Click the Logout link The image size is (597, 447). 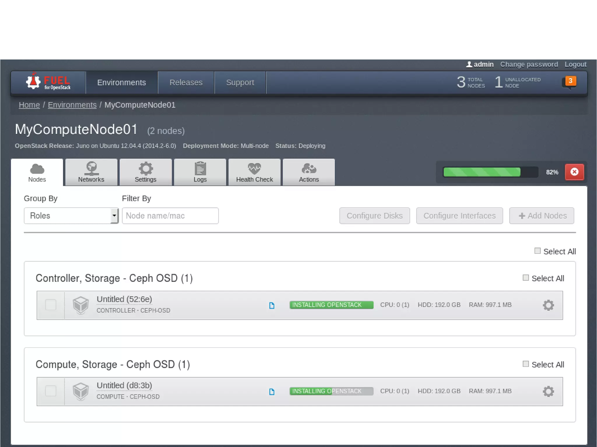tap(575, 64)
